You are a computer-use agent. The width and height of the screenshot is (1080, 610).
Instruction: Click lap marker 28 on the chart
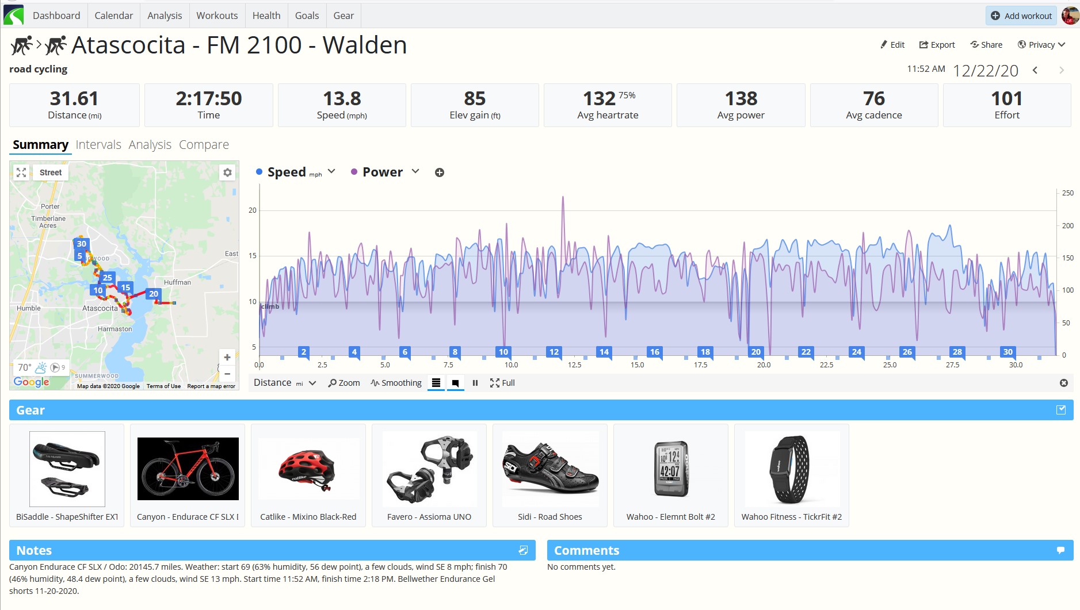tap(957, 352)
